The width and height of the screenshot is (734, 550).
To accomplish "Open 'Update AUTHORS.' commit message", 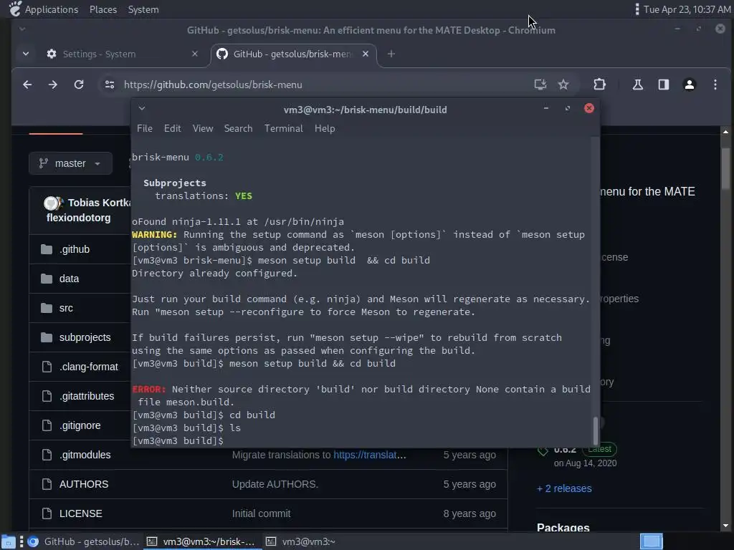I will [x=275, y=484].
